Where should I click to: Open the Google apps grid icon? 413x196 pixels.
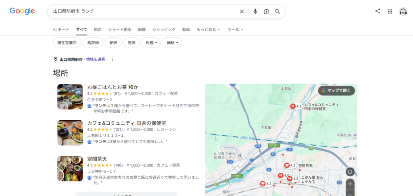point(390,11)
